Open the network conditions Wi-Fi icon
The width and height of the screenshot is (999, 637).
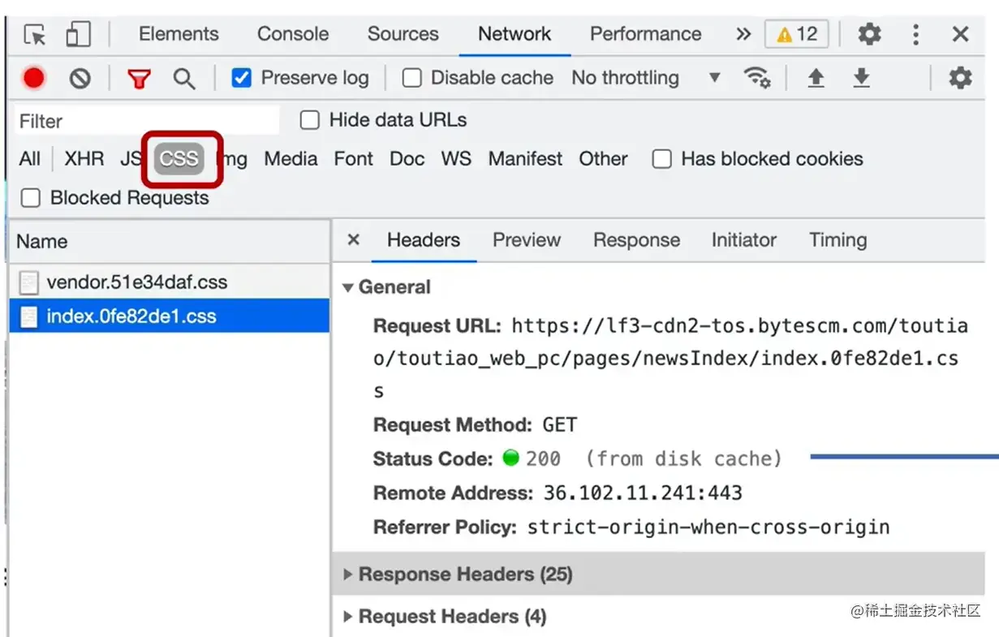coord(757,78)
